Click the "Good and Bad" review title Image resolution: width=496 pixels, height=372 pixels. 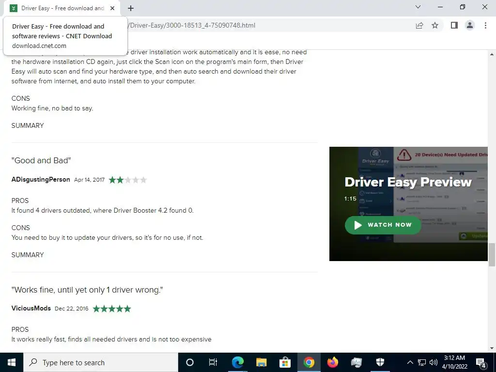coord(41,160)
